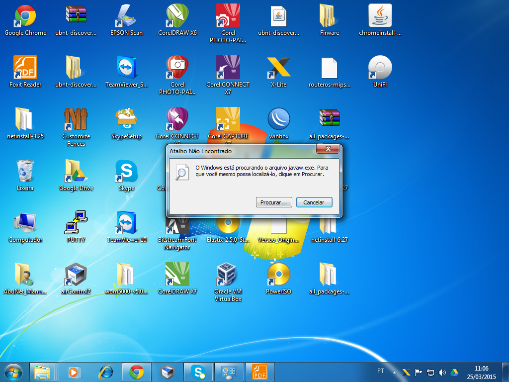Open Internet Explorer from the taskbar
509x382 pixels.
[x=106, y=372]
